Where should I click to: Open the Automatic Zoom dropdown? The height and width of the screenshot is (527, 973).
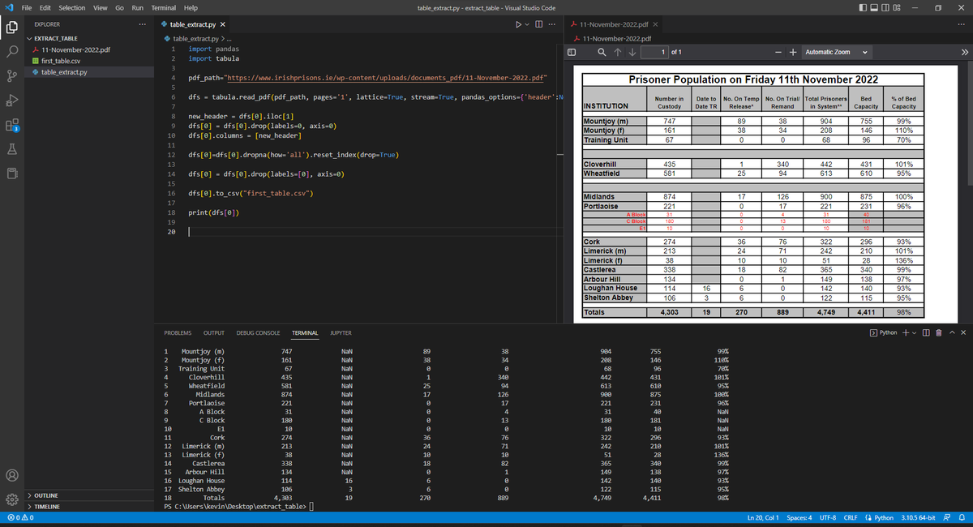pyautogui.click(x=835, y=52)
